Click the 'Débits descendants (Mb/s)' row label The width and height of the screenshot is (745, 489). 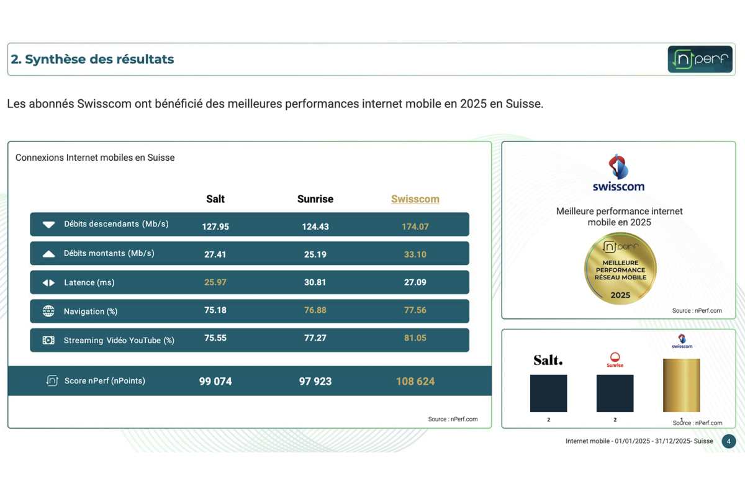pyautogui.click(x=116, y=224)
